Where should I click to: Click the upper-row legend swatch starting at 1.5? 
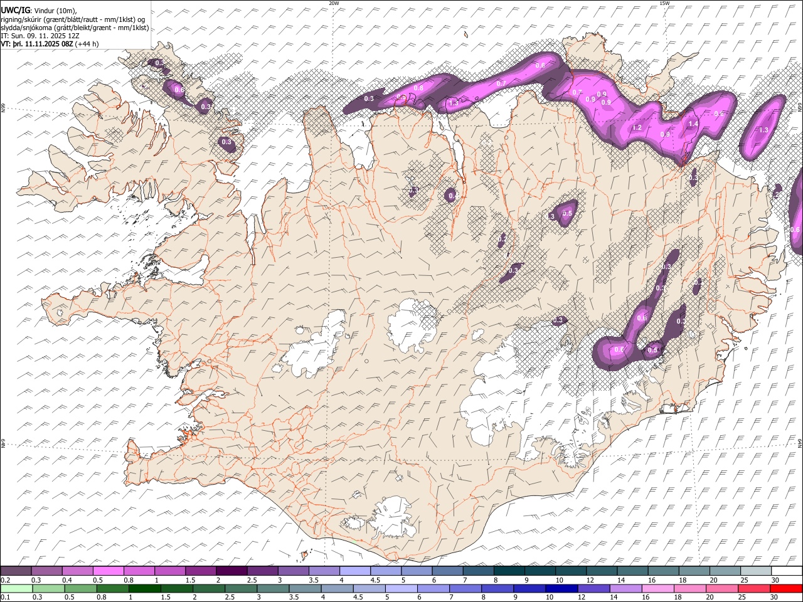(201, 571)
